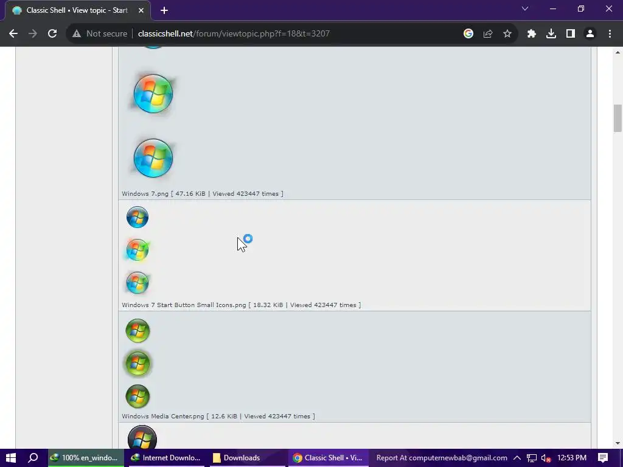Click the network tray icon
Screen dimensions: 623x467
[x=532, y=458]
